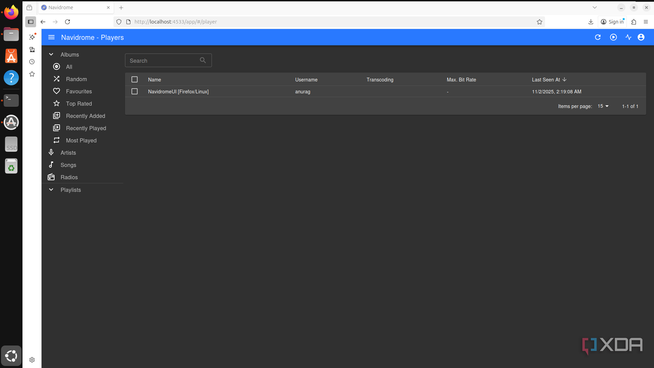Open the user account profile icon

click(x=641, y=37)
